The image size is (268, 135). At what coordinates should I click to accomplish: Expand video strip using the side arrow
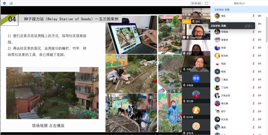point(180,71)
